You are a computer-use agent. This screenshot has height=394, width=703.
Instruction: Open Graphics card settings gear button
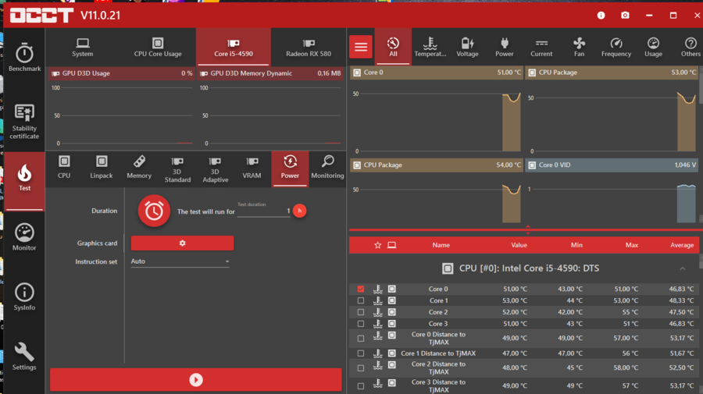click(182, 243)
